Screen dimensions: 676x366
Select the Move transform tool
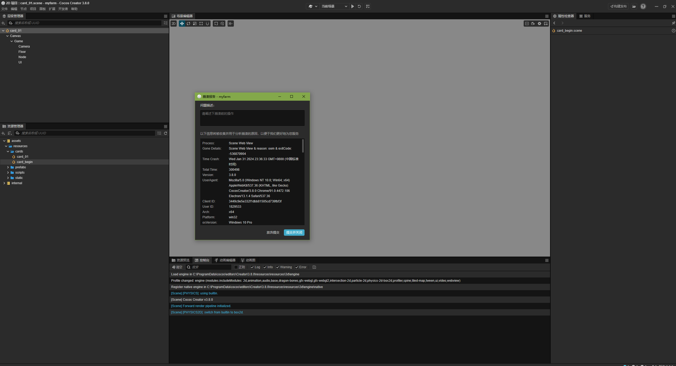coord(182,24)
